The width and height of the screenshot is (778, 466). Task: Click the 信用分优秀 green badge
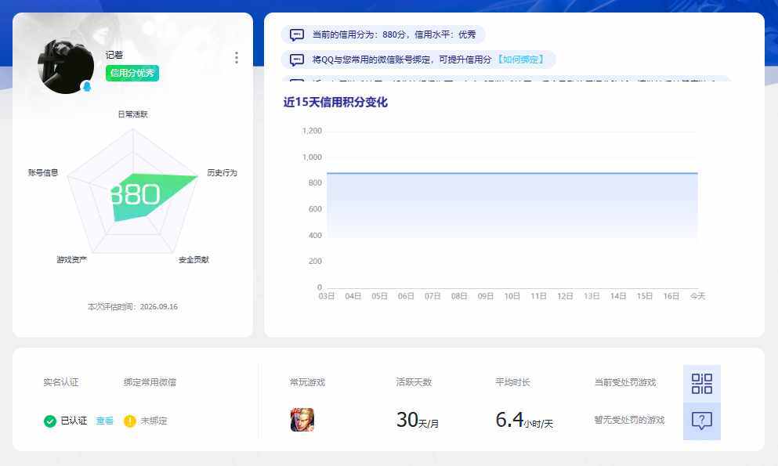[132, 74]
